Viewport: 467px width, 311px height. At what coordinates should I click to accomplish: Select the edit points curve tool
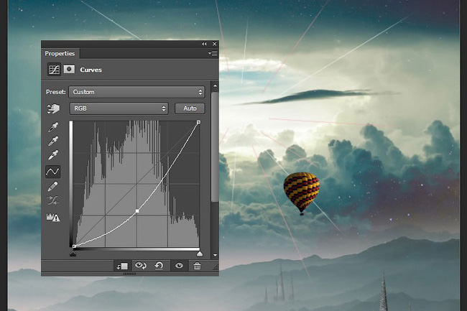coord(52,172)
